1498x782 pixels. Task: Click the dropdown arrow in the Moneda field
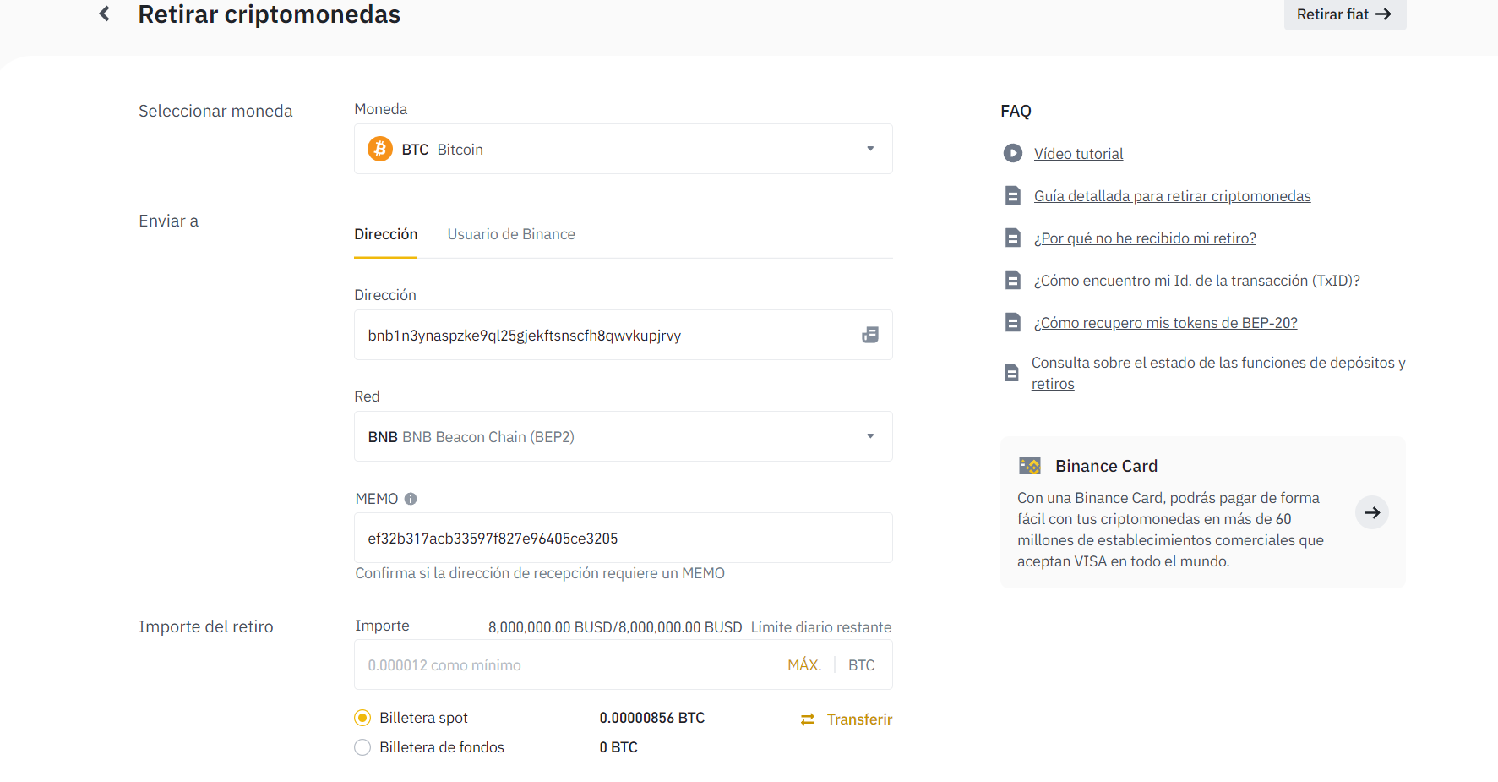(x=870, y=149)
